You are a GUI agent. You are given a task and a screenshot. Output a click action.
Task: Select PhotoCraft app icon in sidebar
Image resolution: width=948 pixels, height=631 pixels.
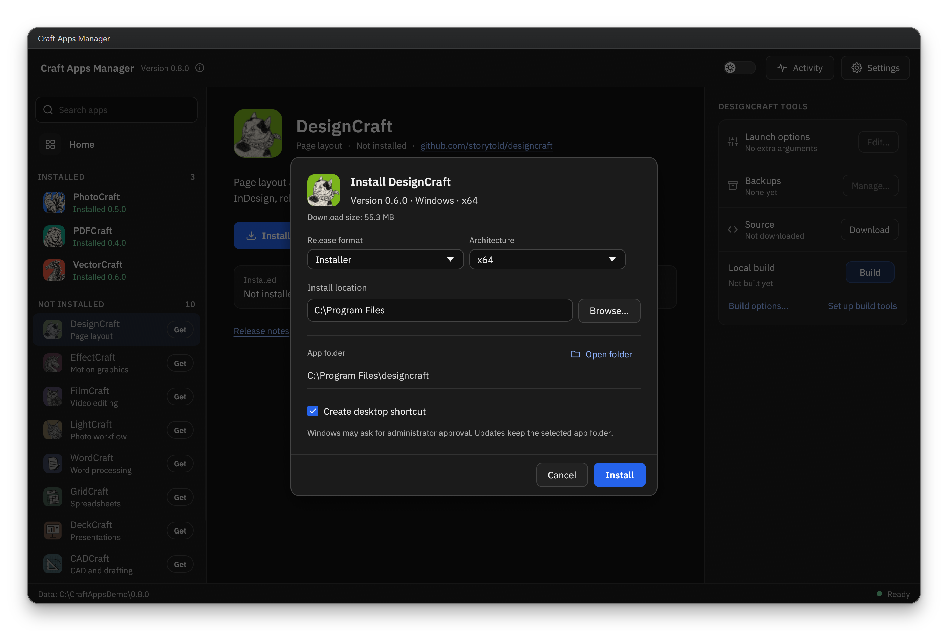click(x=54, y=202)
